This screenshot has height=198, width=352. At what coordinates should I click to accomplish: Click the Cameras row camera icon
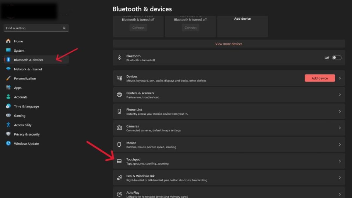(x=119, y=128)
